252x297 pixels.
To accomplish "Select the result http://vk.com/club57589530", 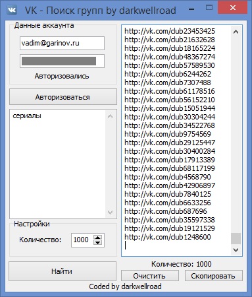I will click(x=170, y=65).
